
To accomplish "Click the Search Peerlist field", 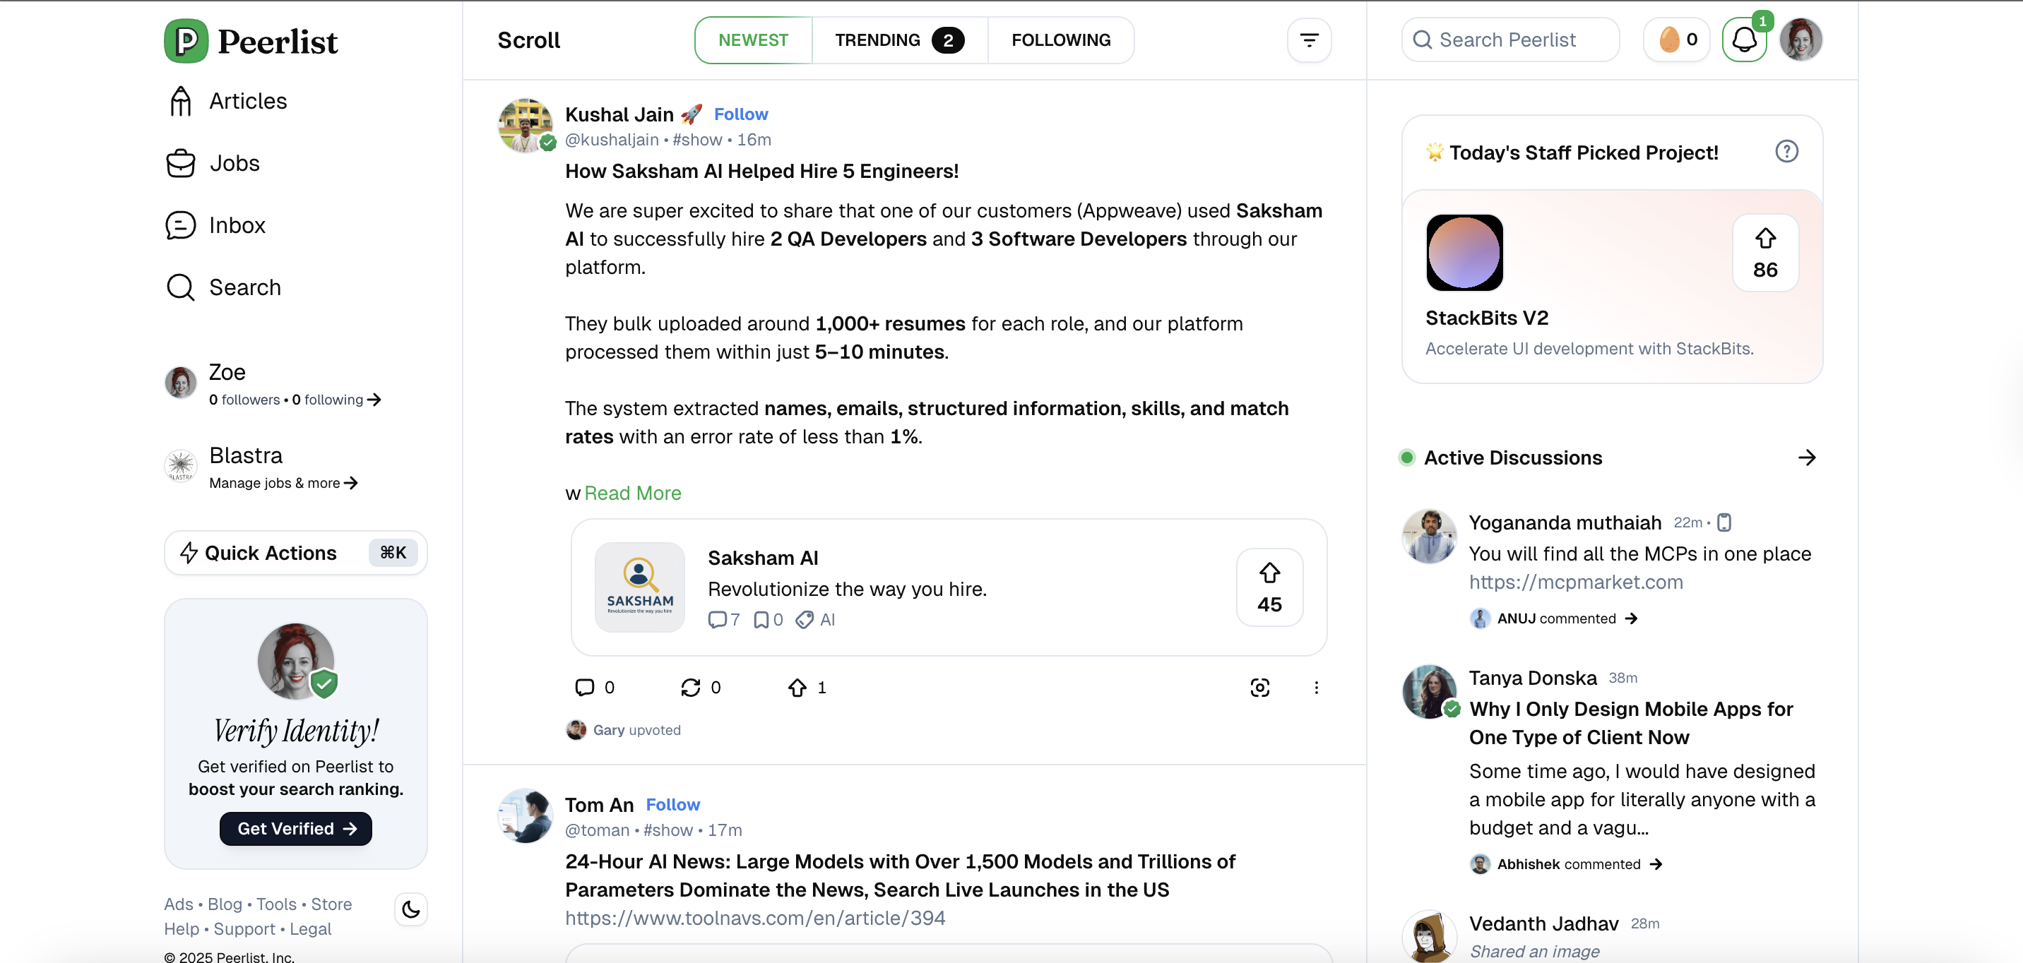I will point(1510,40).
